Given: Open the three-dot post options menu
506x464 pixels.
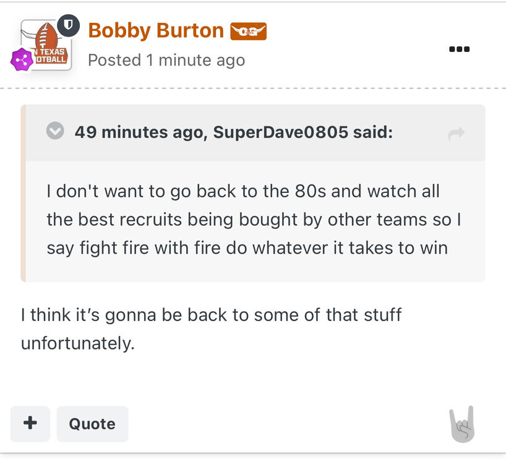Looking at the screenshot, I should point(459,49).
